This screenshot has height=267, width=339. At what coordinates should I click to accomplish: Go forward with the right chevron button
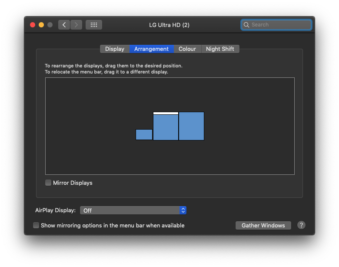76,25
